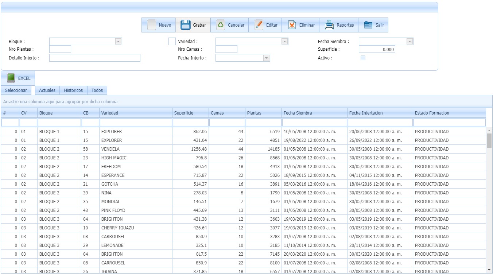
Task: Export the grid with the EXCEL icon
Action: (11, 78)
